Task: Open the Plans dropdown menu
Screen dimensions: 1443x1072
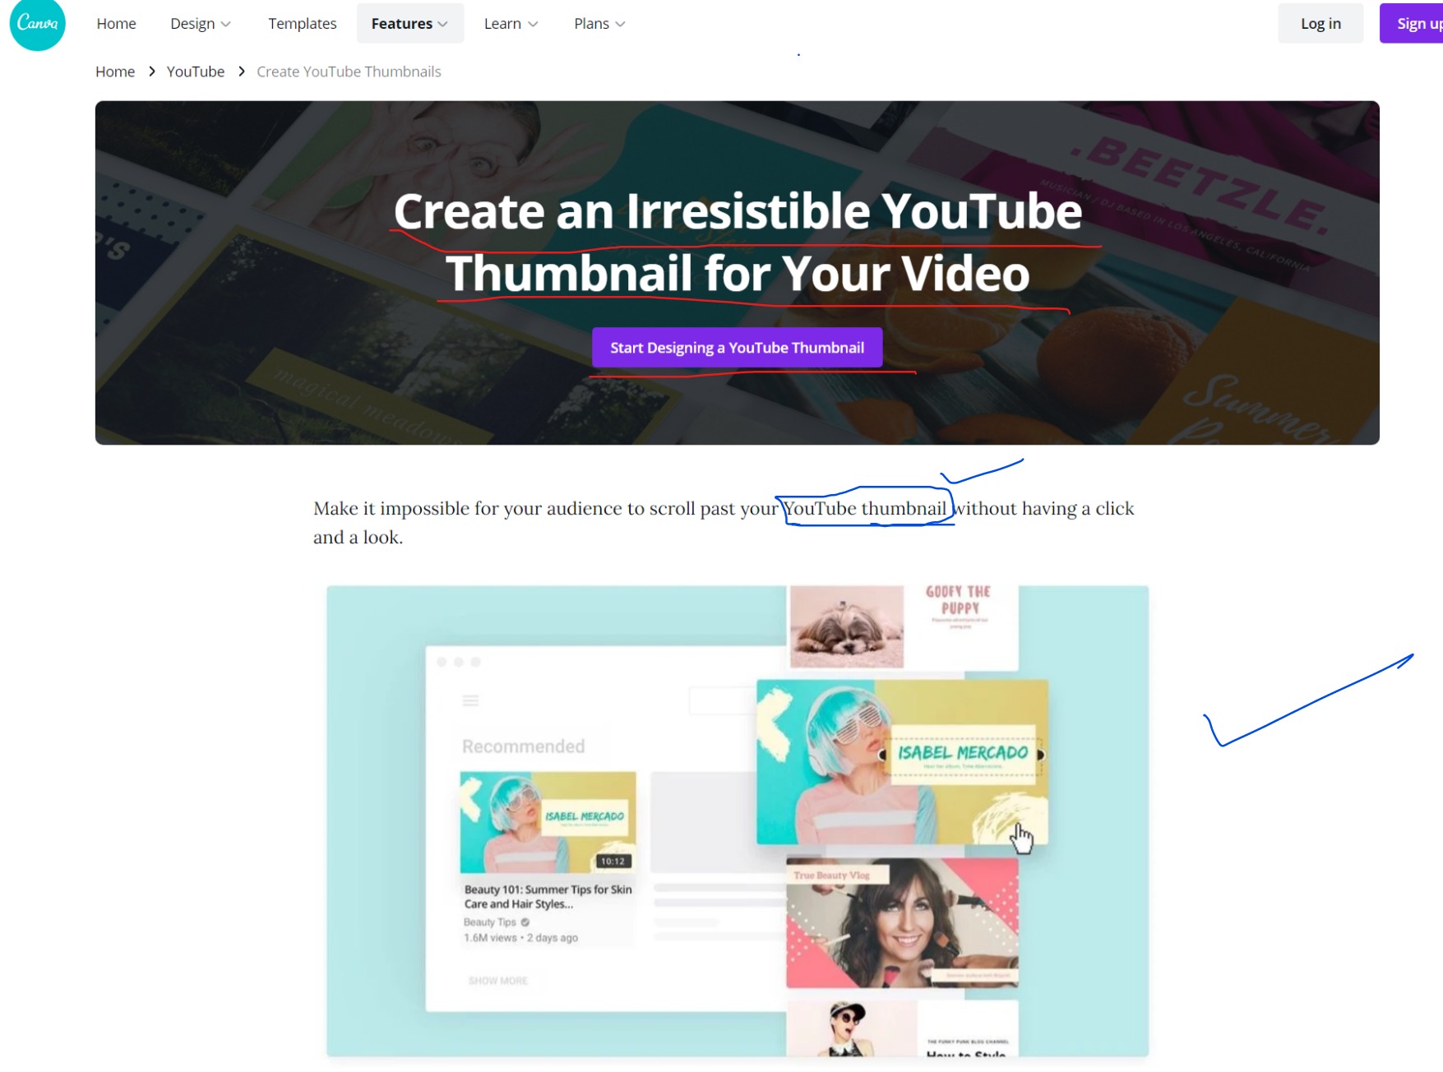Action: 599,24
